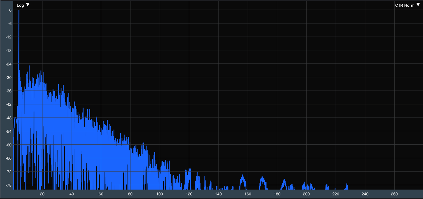This screenshot has width=423, height=199.
Task: Click the 20 label on the time axis
Action: tap(42, 194)
